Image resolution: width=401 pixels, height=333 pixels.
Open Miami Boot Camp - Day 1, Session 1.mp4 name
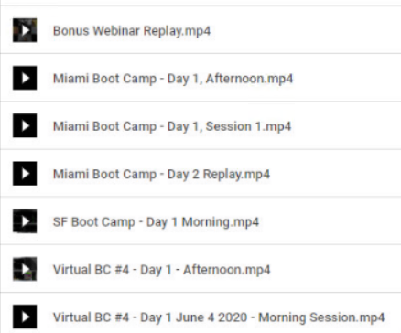(172, 126)
